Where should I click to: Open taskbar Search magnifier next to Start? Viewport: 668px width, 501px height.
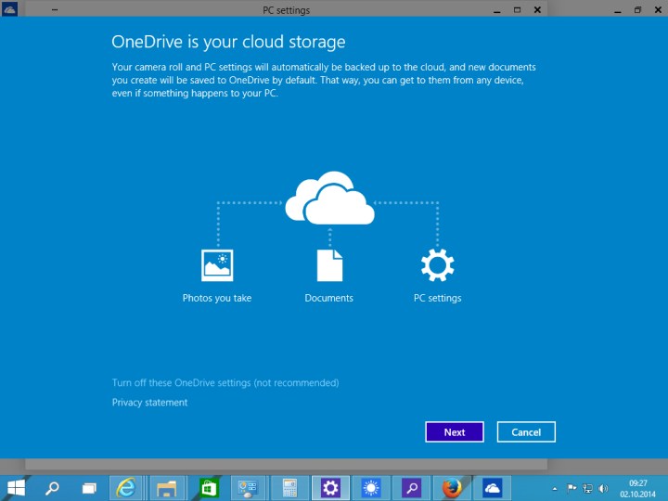pyautogui.click(x=52, y=488)
